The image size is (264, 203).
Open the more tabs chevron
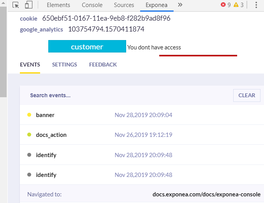(x=180, y=5)
